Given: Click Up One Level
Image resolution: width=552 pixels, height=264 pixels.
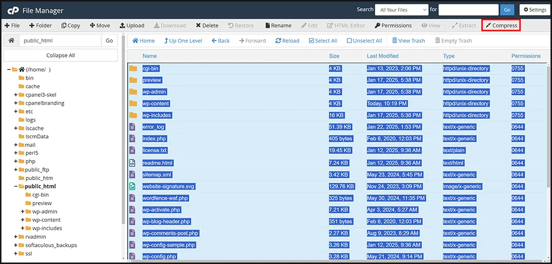Looking at the screenshot, I should click(x=183, y=40).
